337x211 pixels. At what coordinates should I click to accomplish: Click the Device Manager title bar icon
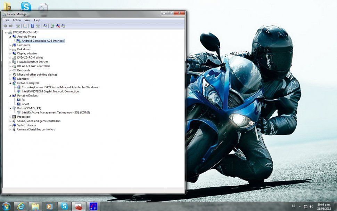pyautogui.click(x=4, y=14)
